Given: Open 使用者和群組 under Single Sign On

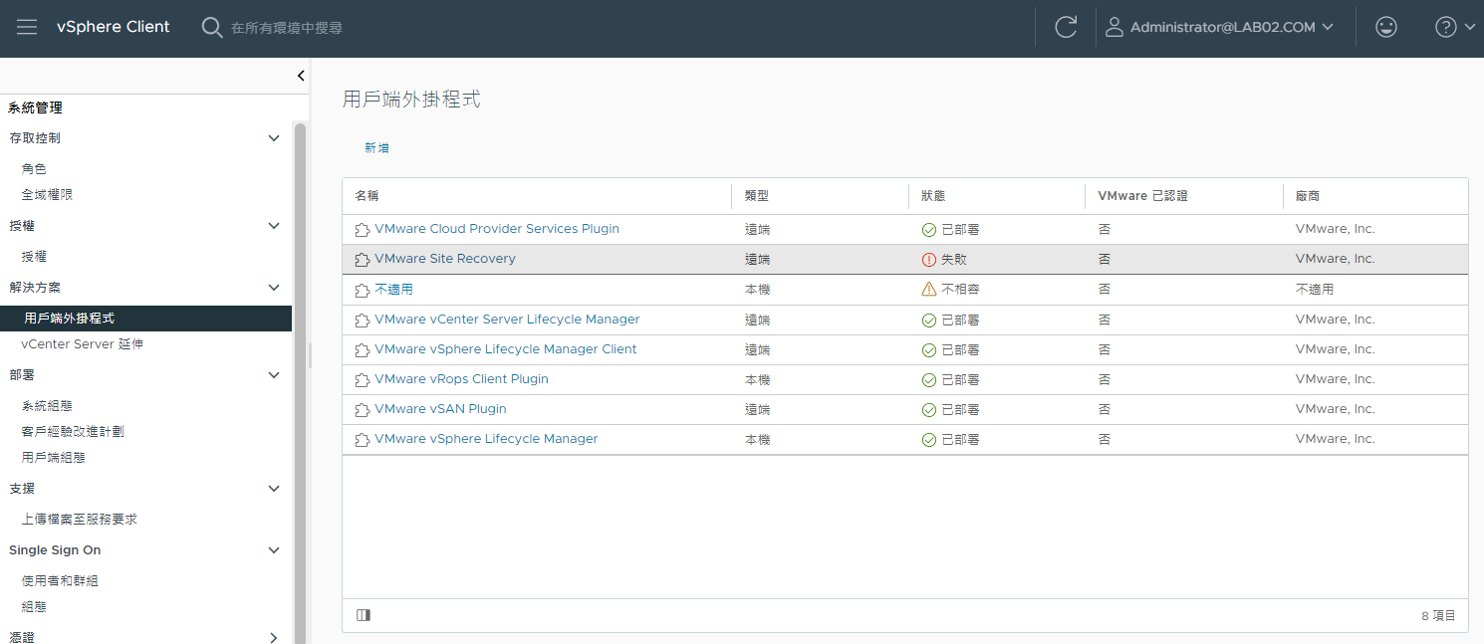Looking at the screenshot, I should click(60, 581).
